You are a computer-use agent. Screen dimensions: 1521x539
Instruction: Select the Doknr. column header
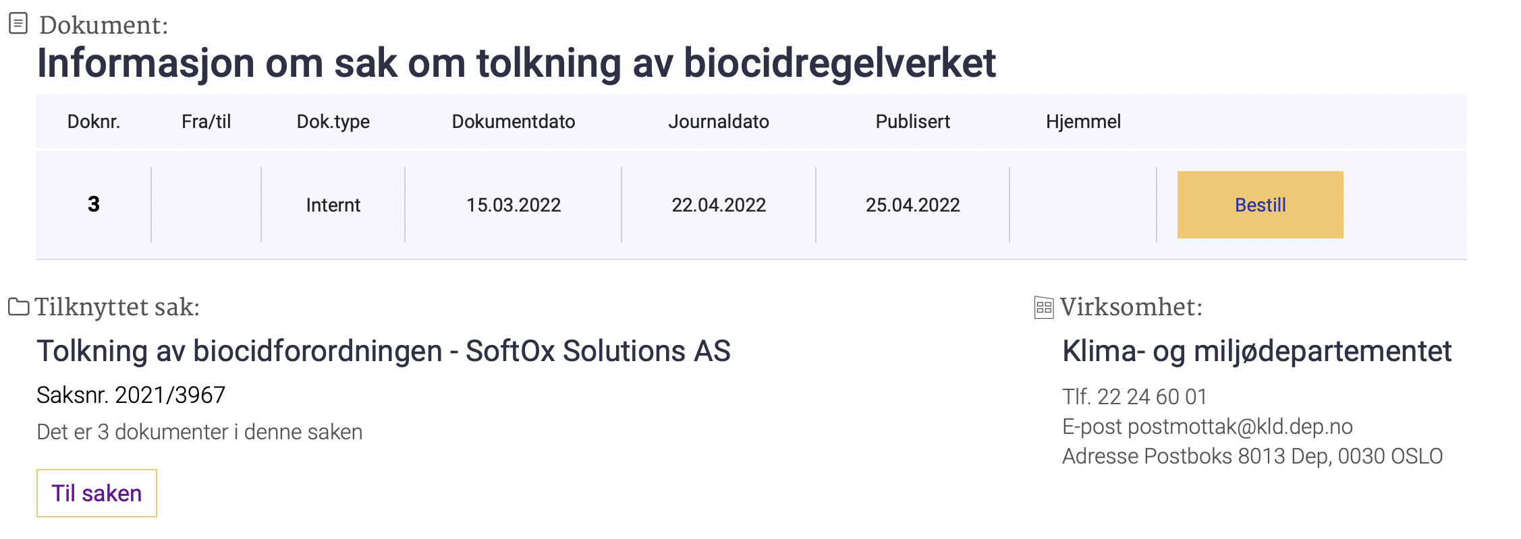[x=94, y=121]
